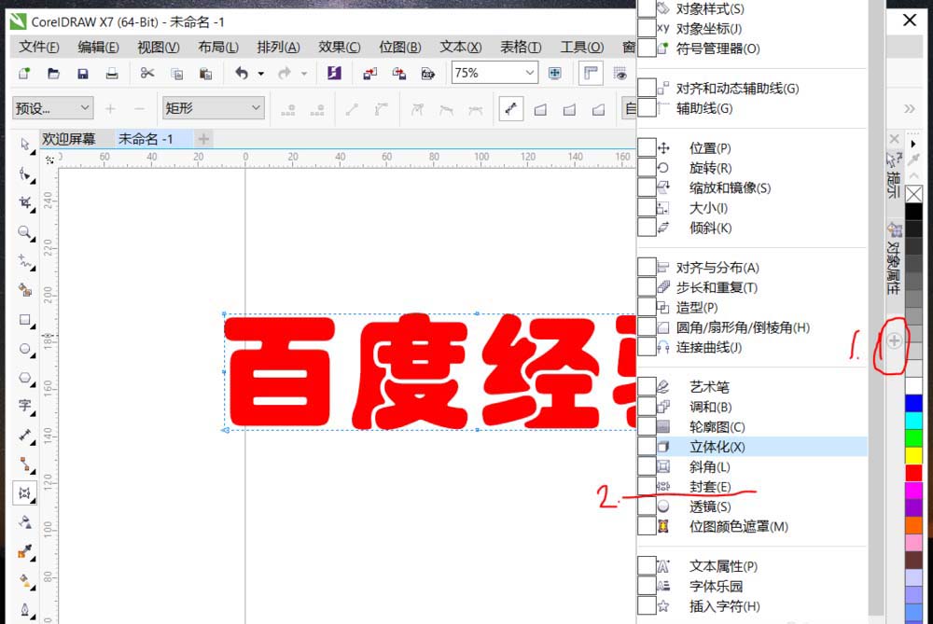Click the Export icon in the toolbar
The height and width of the screenshot is (624, 933).
pyautogui.click(x=399, y=74)
